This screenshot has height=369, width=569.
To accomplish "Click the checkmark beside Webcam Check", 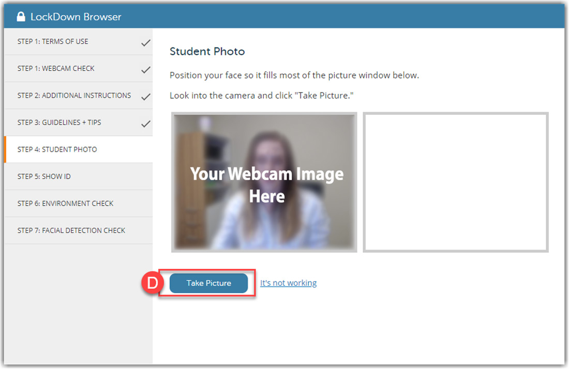I will tap(146, 70).
